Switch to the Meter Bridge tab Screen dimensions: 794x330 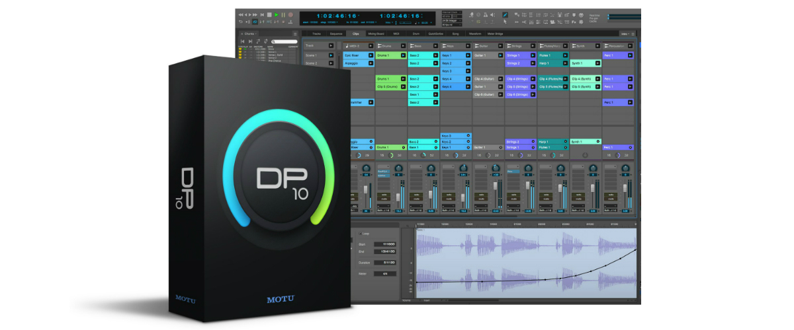[495, 34]
